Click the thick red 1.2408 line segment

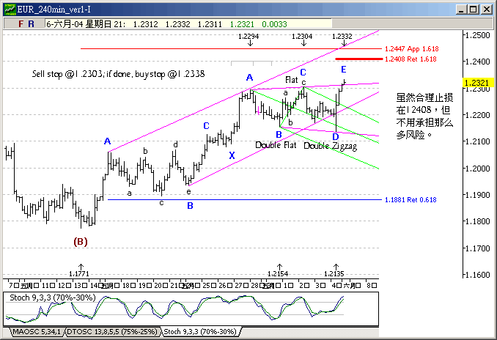pyautogui.click(x=358, y=59)
